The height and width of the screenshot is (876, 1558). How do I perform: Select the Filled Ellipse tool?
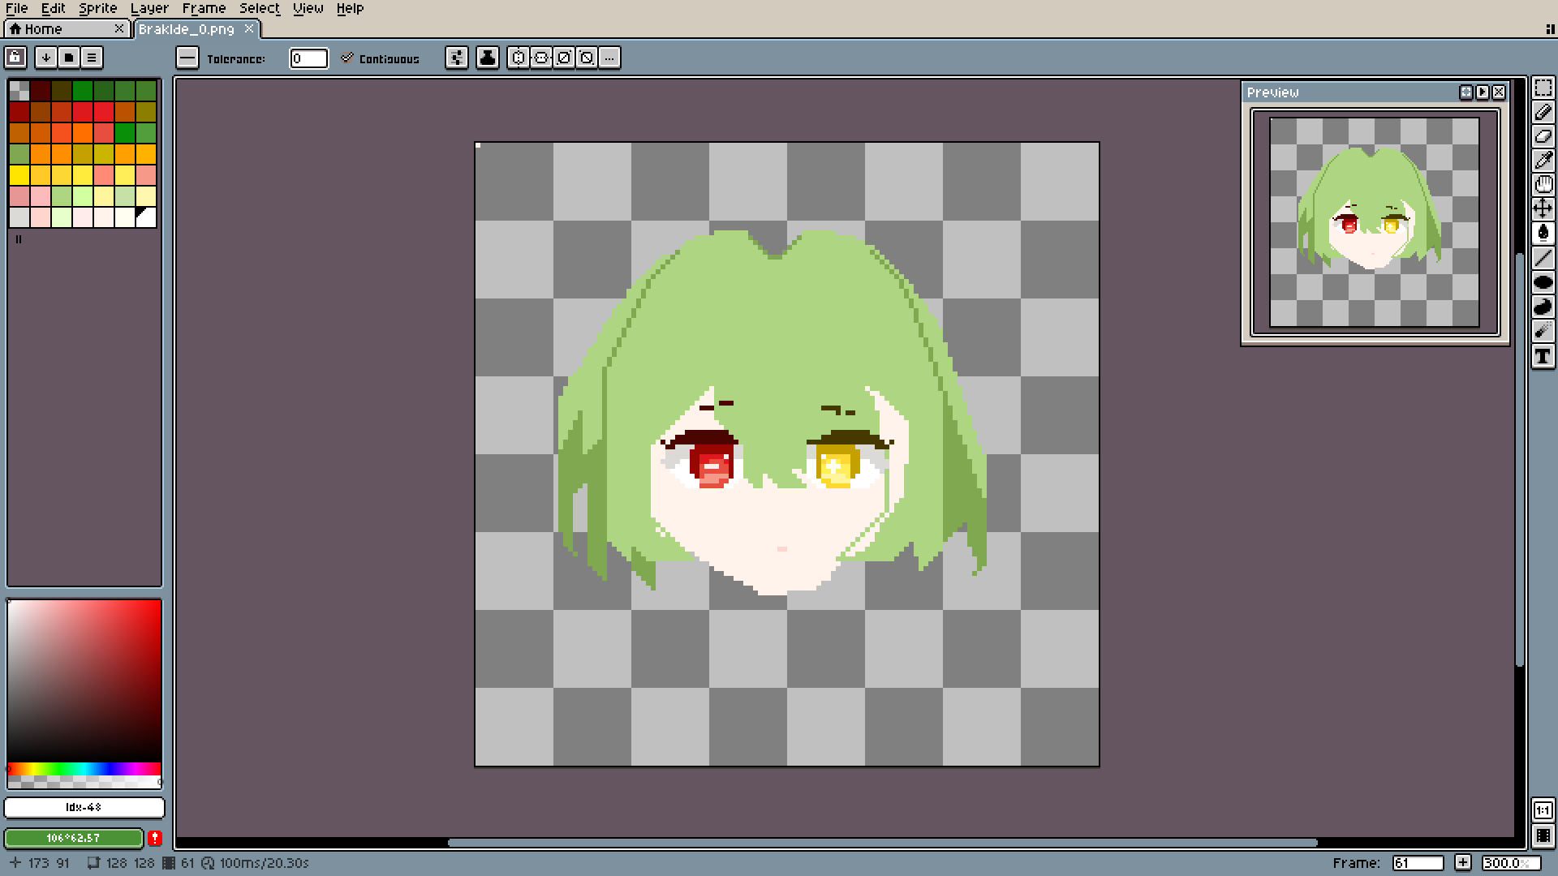pyautogui.click(x=1543, y=282)
